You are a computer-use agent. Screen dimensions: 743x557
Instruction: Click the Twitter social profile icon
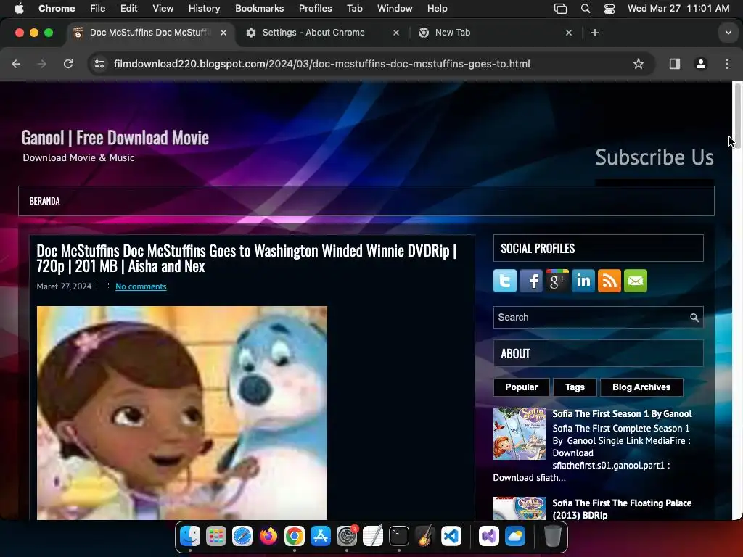(505, 281)
